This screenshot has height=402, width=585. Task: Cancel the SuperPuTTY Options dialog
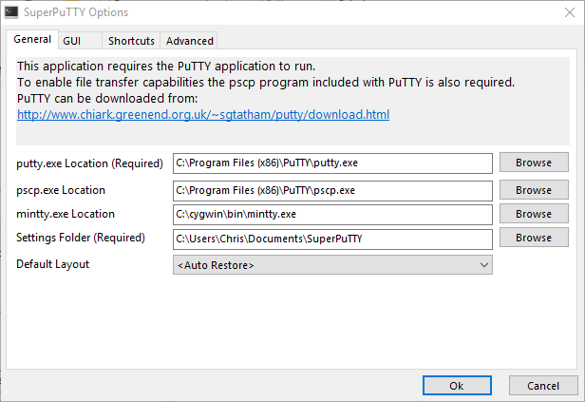[543, 386]
